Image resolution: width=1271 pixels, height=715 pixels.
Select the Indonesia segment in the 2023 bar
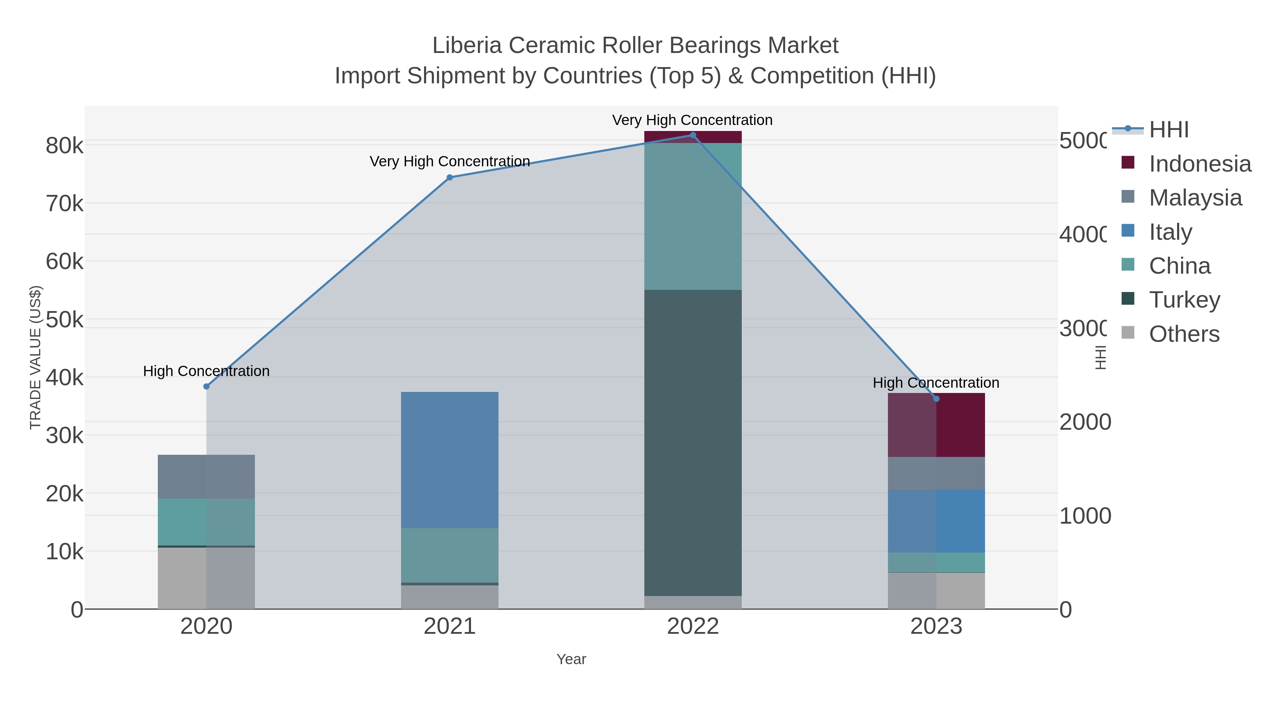pyautogui.click(x=936, y=425)
